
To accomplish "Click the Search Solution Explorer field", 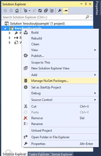I will [44, 17].
